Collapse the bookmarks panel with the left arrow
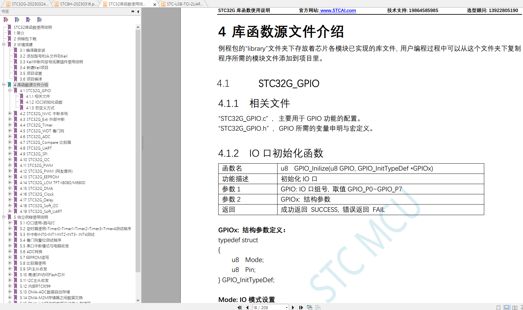This screenshot has width=523, height=310. [x=138, y=12]
